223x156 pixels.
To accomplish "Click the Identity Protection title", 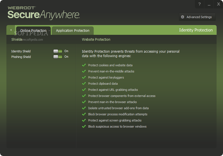I will coord(196,30).
